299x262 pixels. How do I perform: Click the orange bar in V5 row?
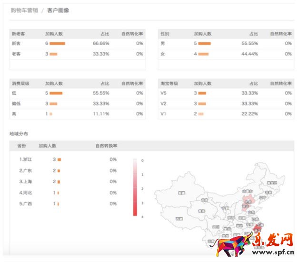pos(202,93)
